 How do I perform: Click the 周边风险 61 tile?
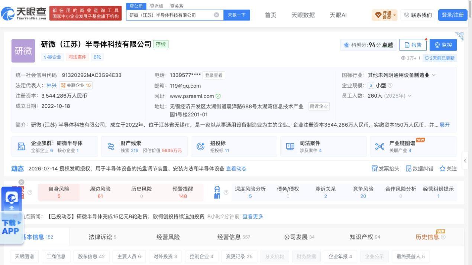[100, 192]
